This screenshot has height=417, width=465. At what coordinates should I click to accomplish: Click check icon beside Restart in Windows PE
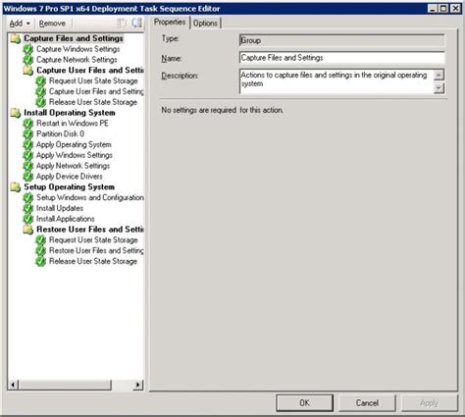point(28,124)
